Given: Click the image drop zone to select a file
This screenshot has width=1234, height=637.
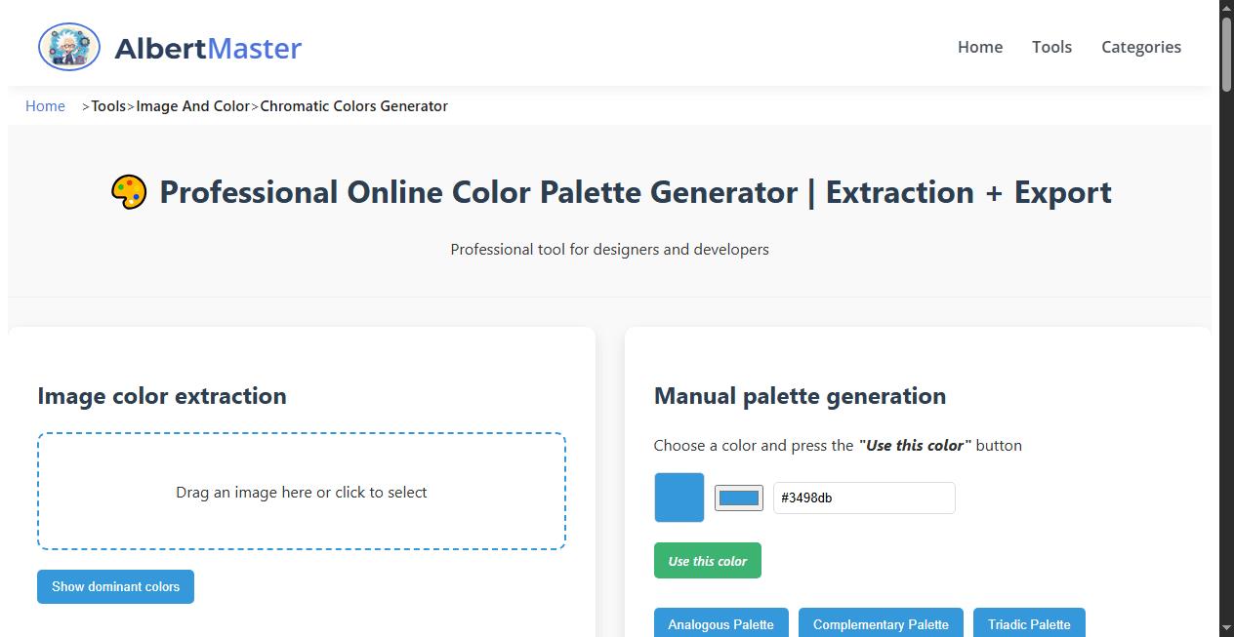Looking at the screenshot, I should pyautogui.click(x=301, y=492).
